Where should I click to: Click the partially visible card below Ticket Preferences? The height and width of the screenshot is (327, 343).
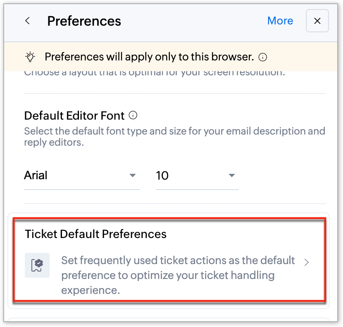[169, 321]
